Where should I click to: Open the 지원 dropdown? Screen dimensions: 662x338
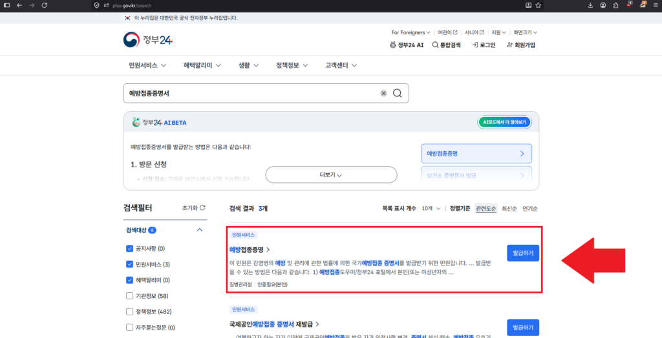498,32
